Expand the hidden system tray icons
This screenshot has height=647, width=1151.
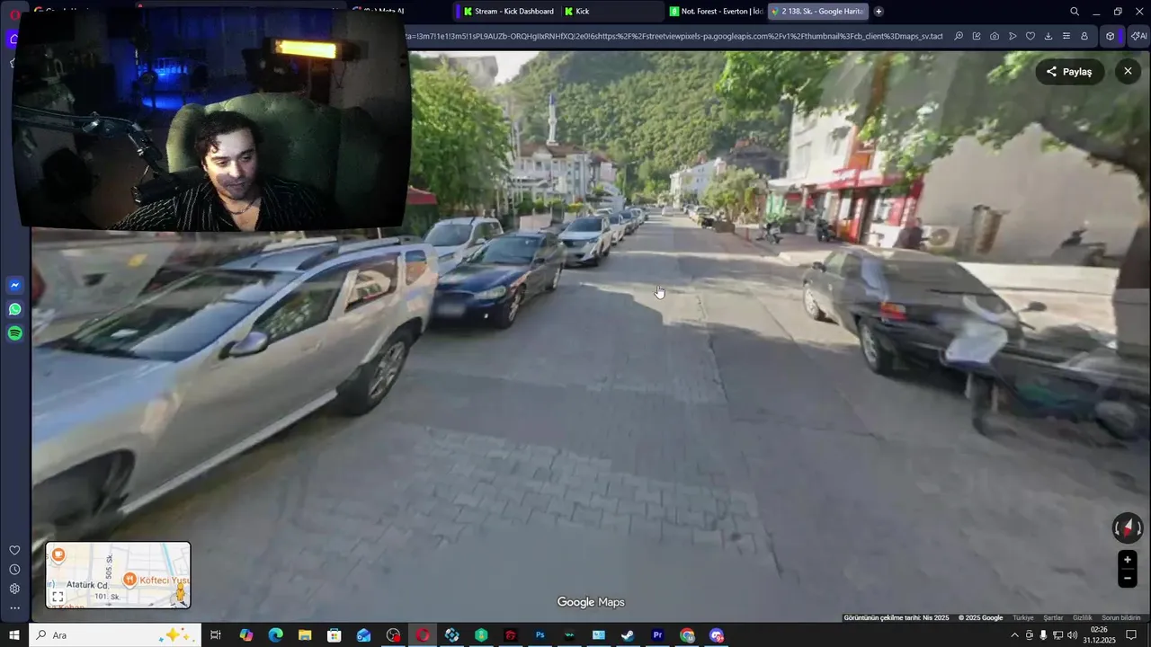coord(1015,635)
